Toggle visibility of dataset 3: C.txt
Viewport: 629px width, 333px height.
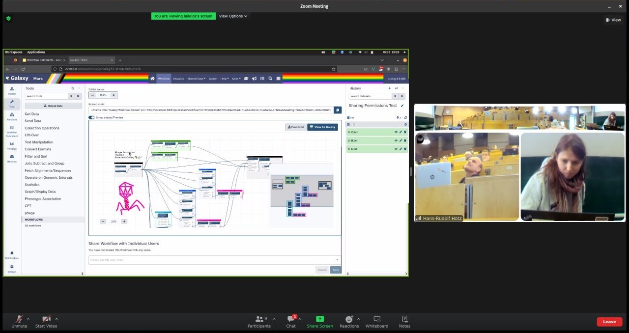click(396, 132)
